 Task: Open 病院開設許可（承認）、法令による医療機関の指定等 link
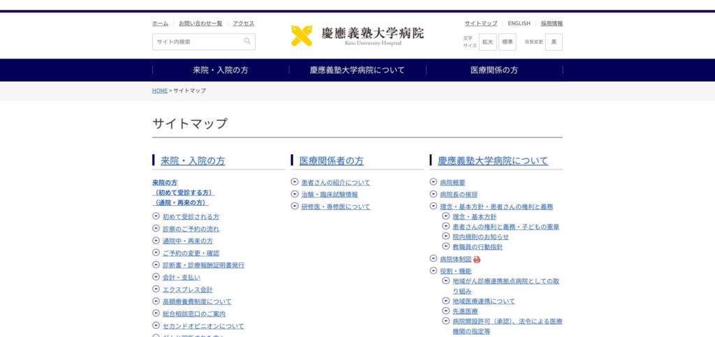(508, 327)
